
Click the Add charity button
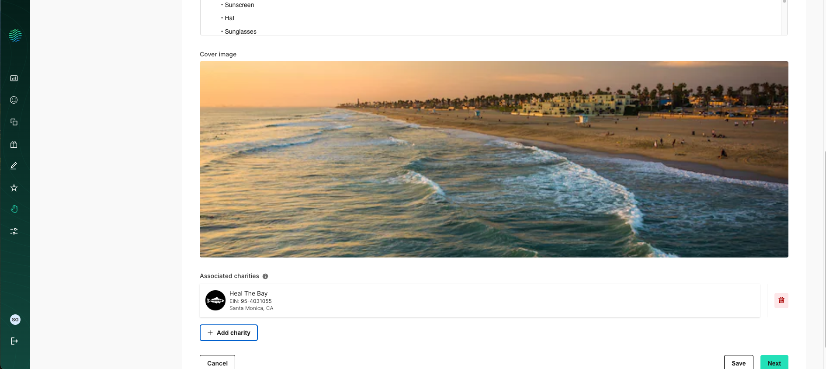coord(229,333)
